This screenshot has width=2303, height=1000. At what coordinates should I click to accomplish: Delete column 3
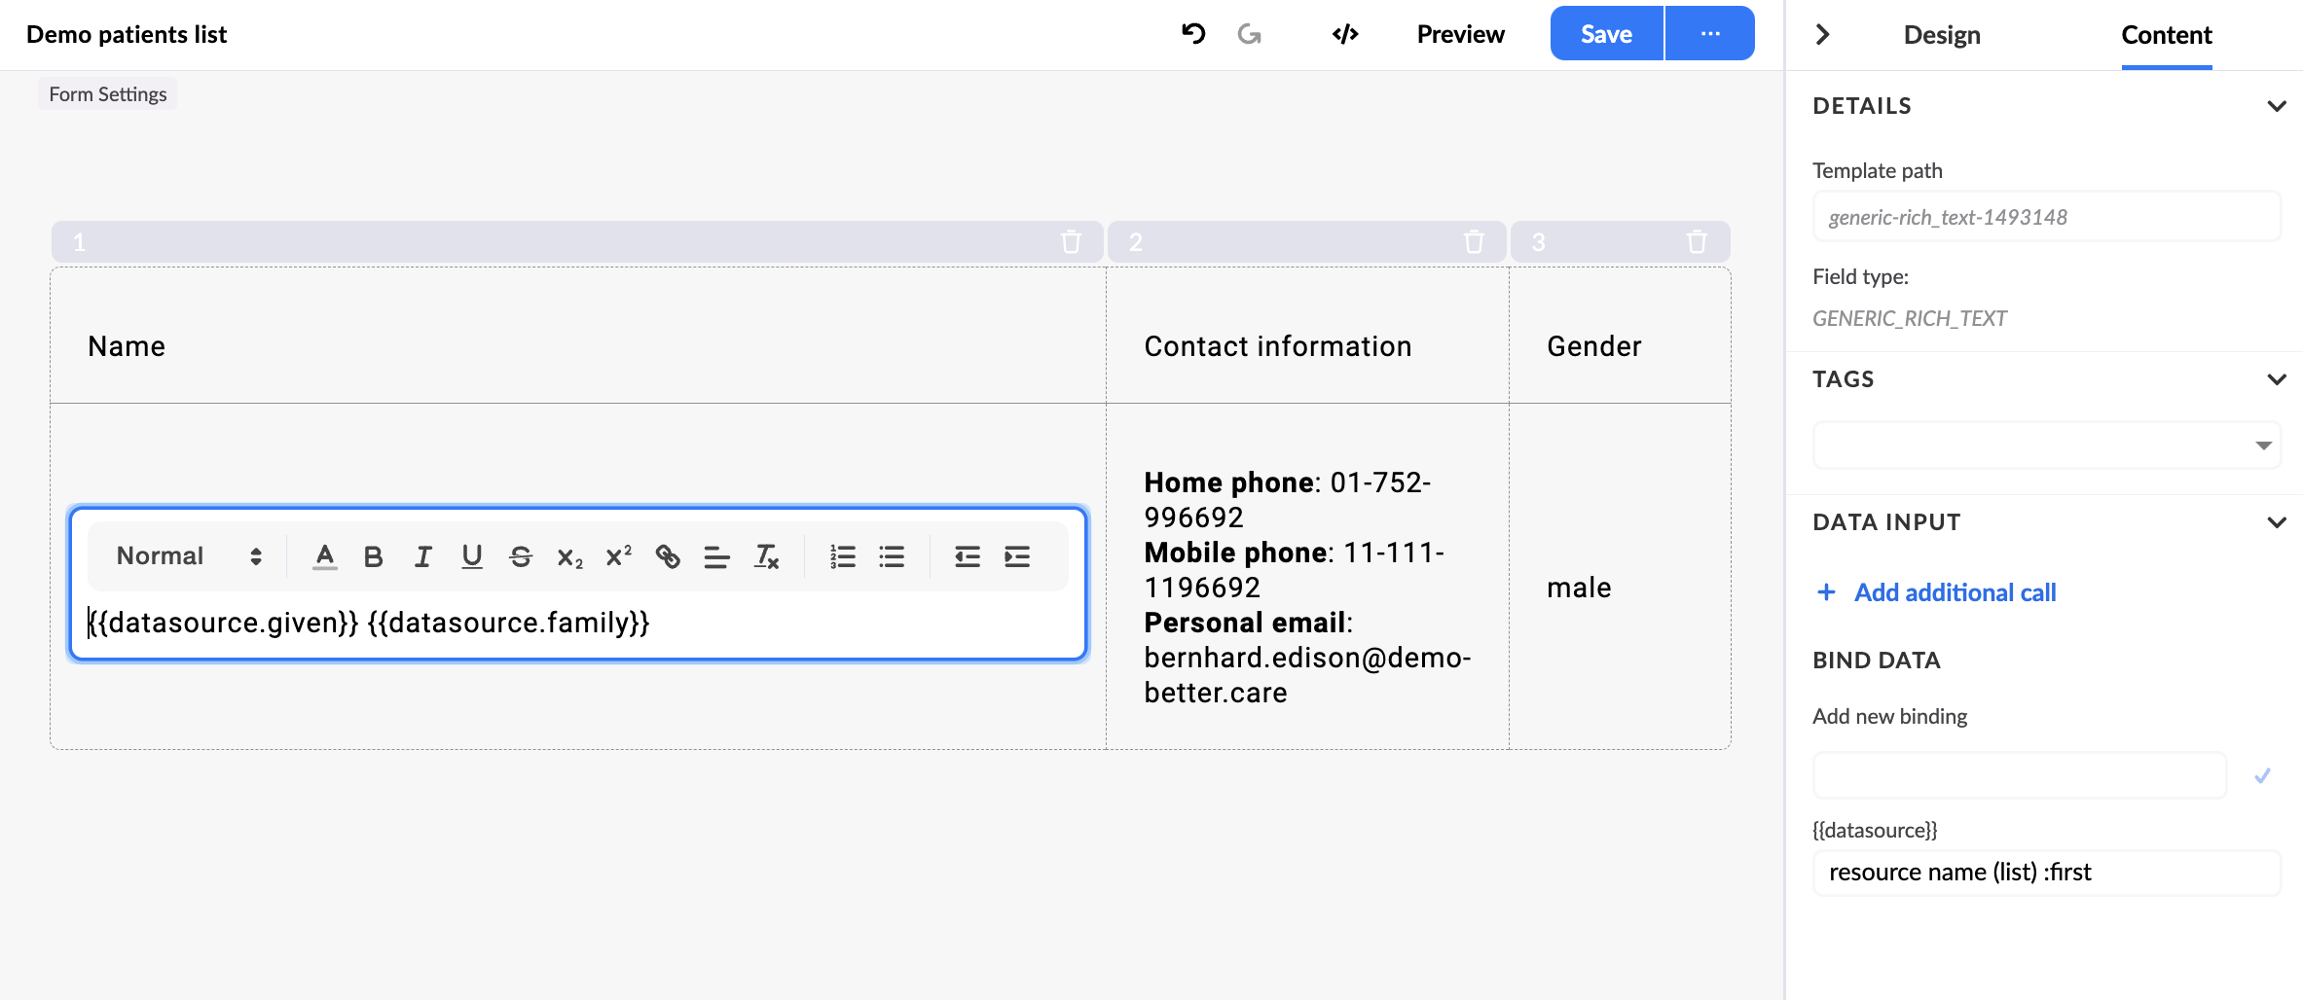[1697, 241]
